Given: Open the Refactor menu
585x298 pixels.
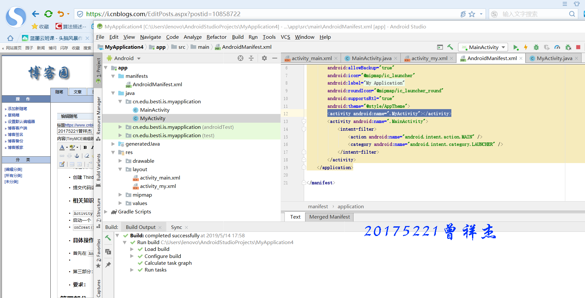Looking at the screenshot, I should tap(216, 37).
